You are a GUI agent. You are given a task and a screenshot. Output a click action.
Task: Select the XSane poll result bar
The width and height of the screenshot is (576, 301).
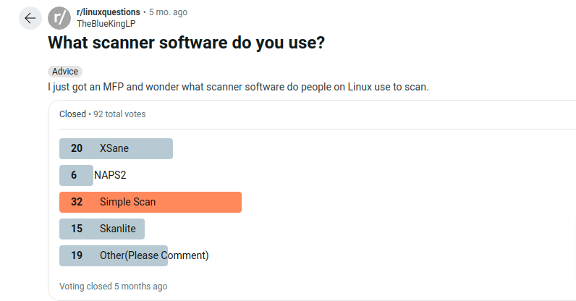116,148
